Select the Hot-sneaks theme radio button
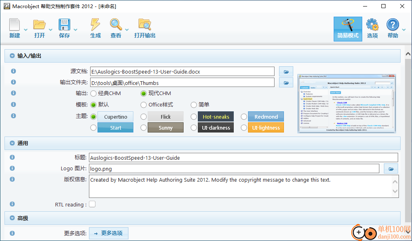This screenshot has height=241, width=412. tap(194, 117)
